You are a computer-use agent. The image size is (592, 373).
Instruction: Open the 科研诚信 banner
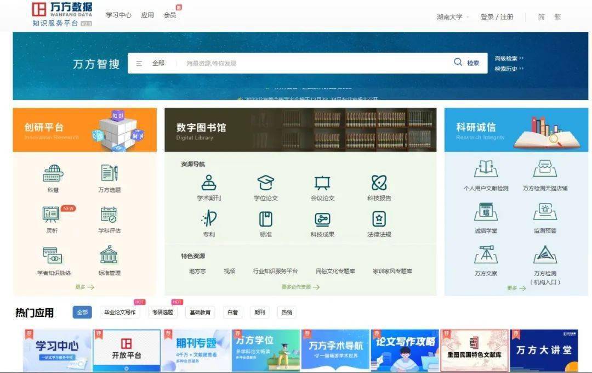point(516,129)
